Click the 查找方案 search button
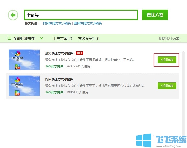 pyautogui.click(x=155, y=15)
